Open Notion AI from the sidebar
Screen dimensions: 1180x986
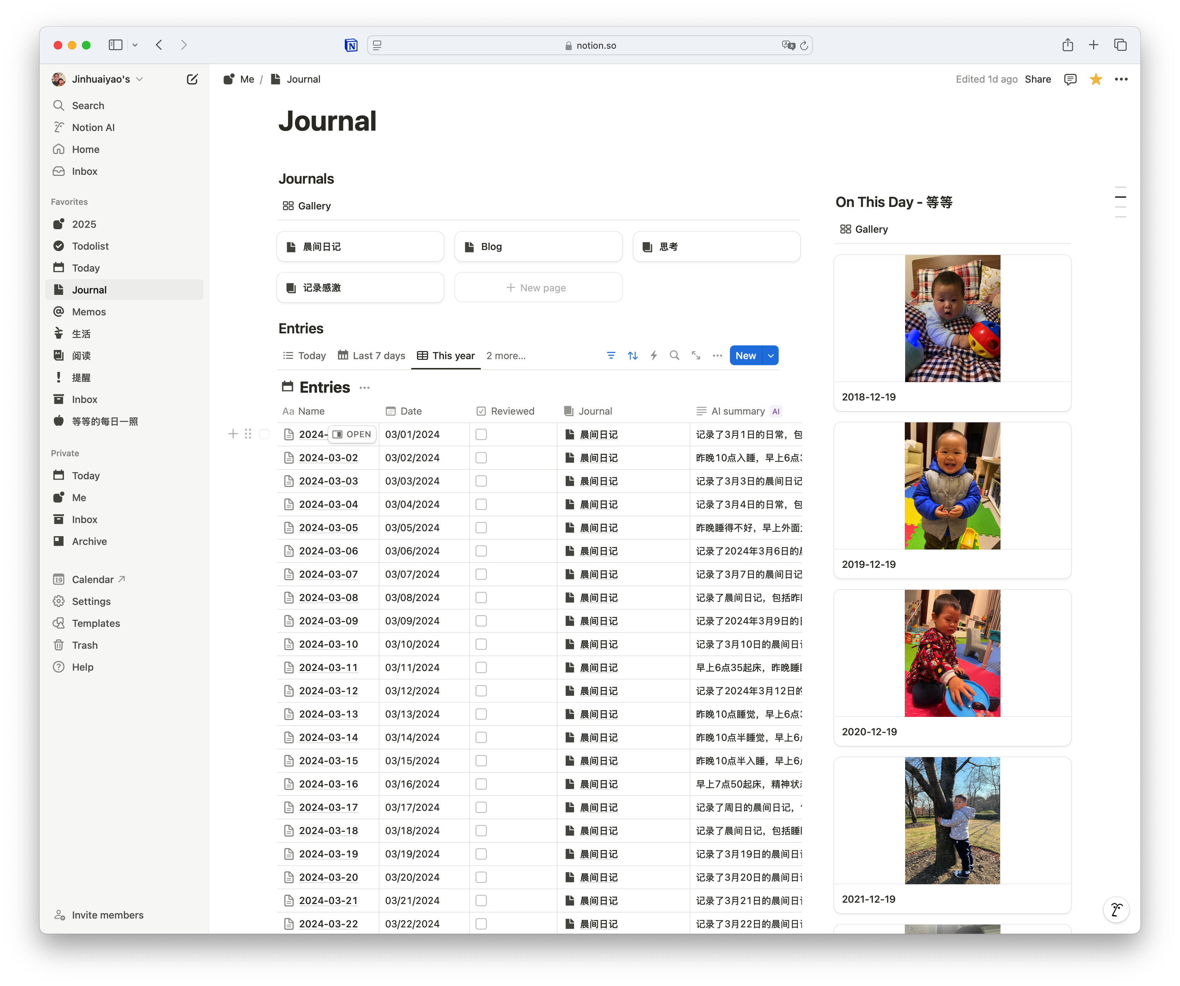(x=124, y=127)
